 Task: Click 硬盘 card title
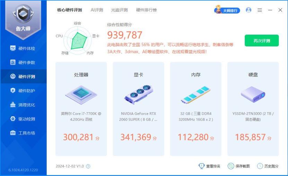point(253,75)
